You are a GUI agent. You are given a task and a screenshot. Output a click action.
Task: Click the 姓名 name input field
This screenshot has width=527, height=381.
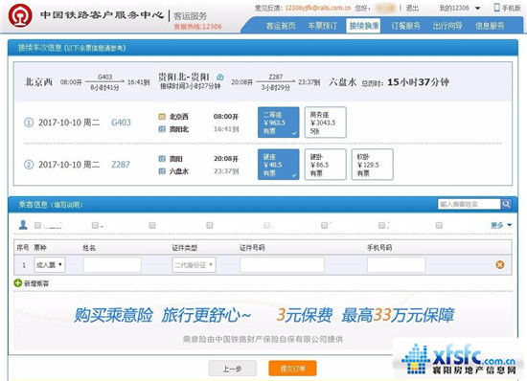112,265
